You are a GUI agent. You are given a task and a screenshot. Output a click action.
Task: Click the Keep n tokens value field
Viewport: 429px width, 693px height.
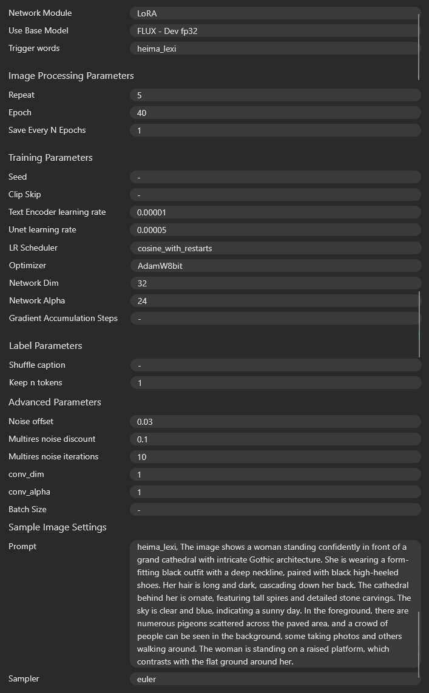click(275, 383)
